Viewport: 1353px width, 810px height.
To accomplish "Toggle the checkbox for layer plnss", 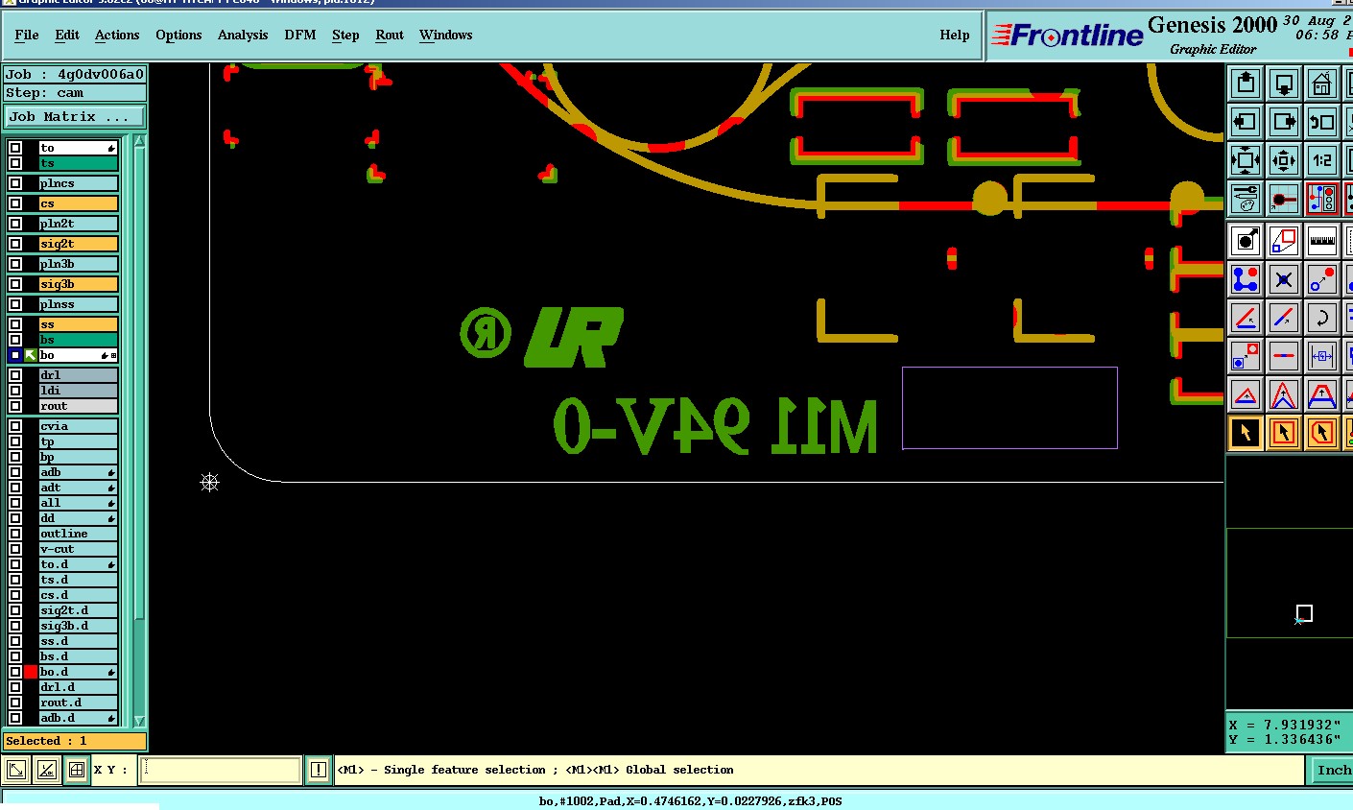I will tap(15, 304).
